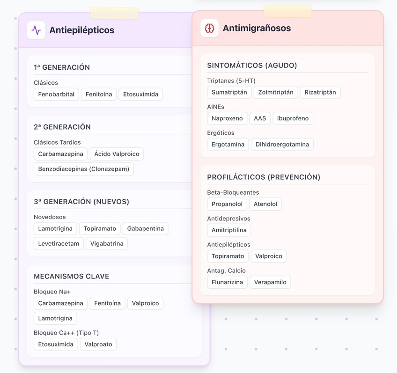The image size is (397, 373).
Task: Click the PROFILÁCTICOS (PREVENCIÓN) heading
Action: 264,177
